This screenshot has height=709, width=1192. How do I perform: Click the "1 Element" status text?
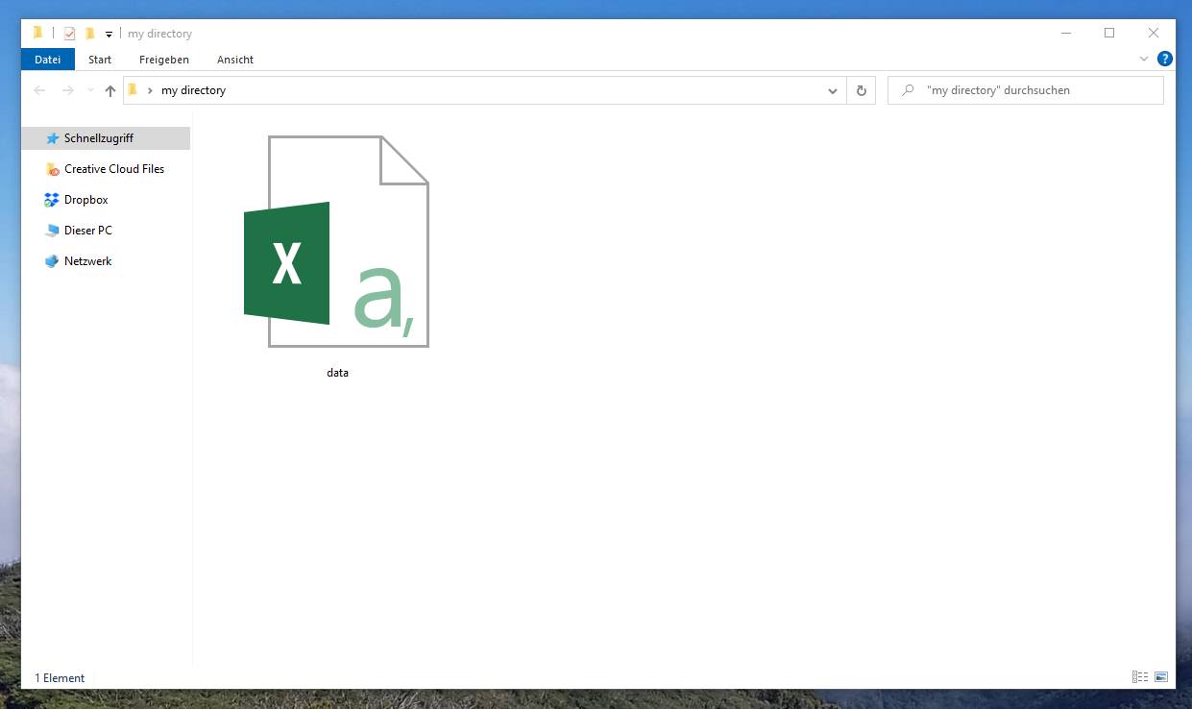click(60, 678)
